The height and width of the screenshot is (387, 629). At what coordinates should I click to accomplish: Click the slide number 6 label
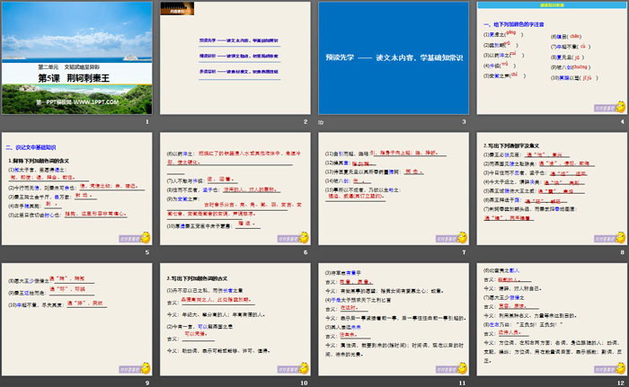click(x=306, y=252)
